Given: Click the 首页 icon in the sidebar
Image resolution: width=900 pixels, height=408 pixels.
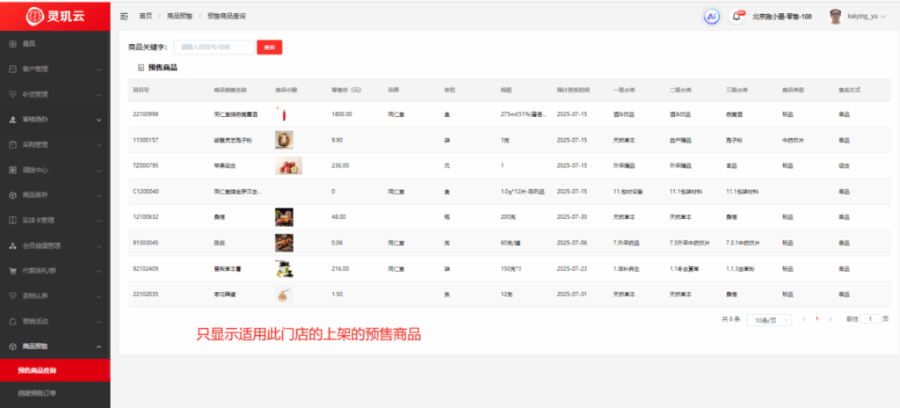Looking at the screenshot, I should [x=12, y=44].
